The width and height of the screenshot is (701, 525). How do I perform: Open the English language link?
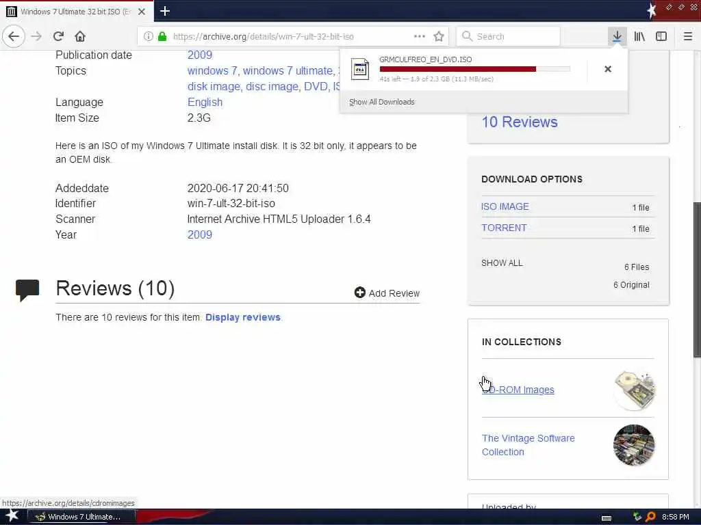coord(205,103)
